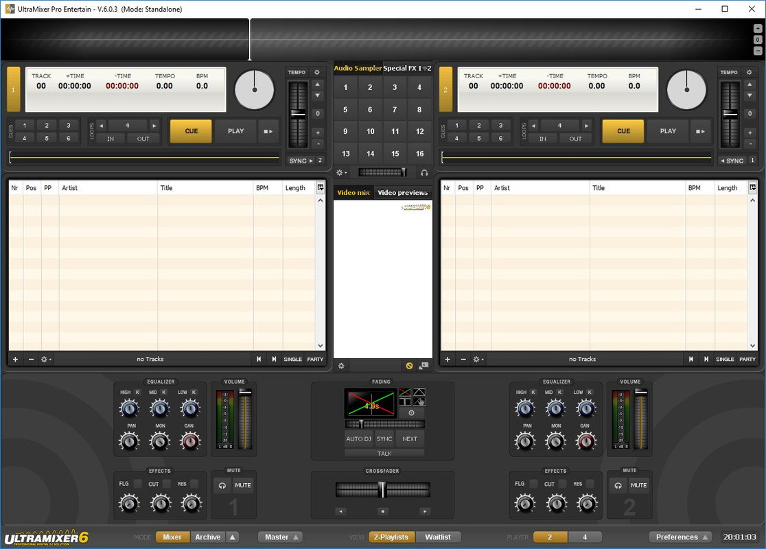The image size is (766, 549).
Task: Skip to previous track in right playlist
Action: [x=690, y=359]
